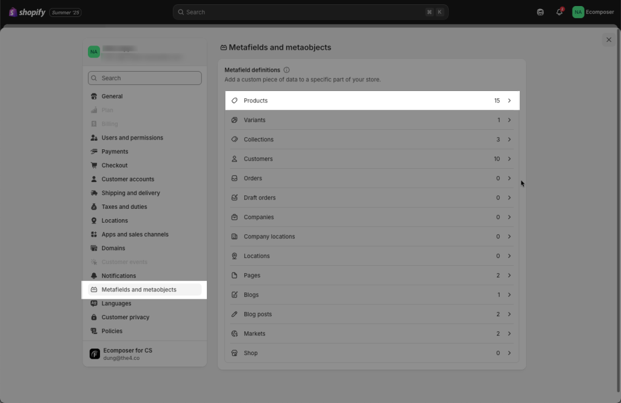This screenshot has width=621, height=403.
Task: Open Blog posts metafield definitions
Action: click(372, 314)
